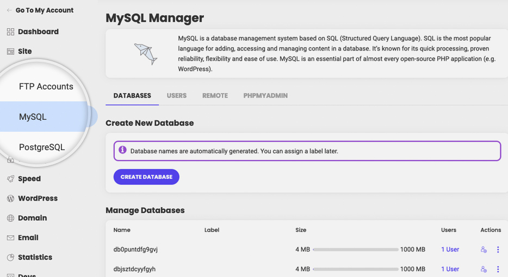Click the Domain globe icon
This screenshot has height=277, width=508.
tap(10, 218)
